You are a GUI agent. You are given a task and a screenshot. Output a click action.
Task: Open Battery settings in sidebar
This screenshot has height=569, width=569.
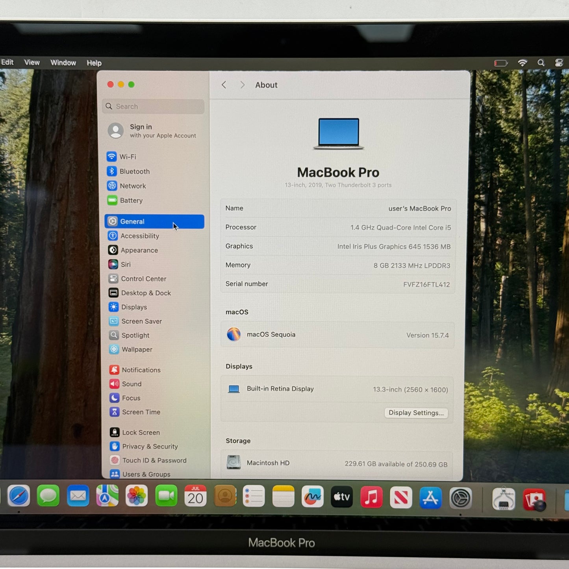click(x=154, y=200)
